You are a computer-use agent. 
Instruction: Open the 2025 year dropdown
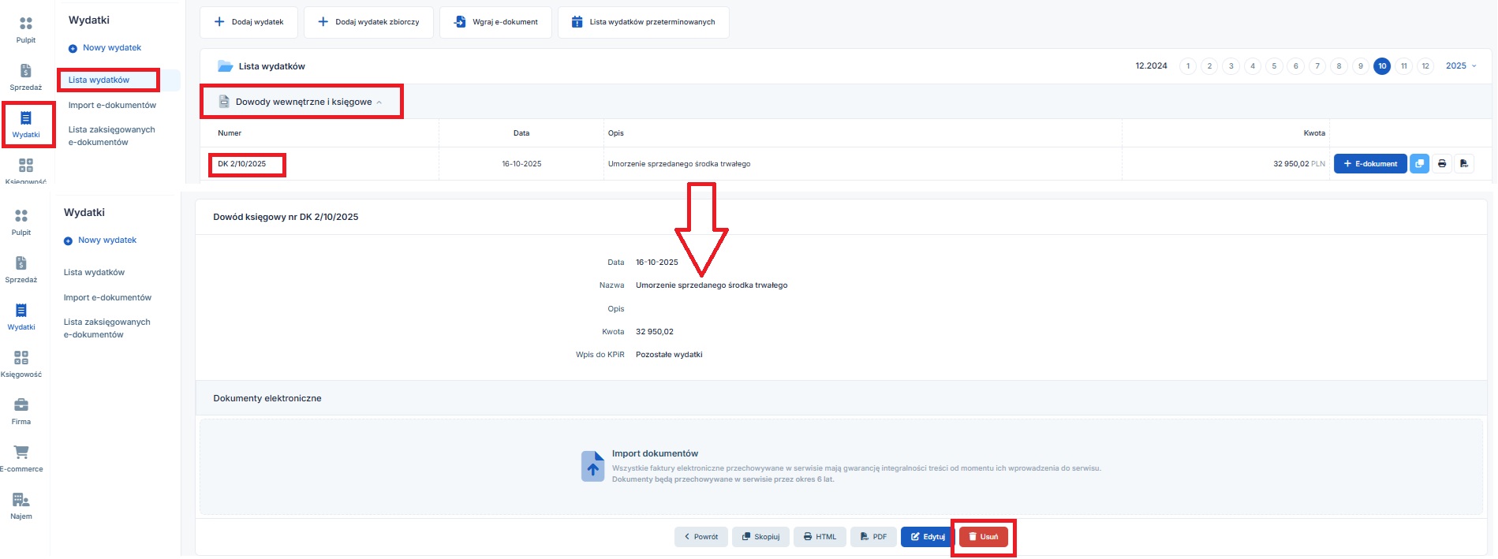(x=1461, y=66)
